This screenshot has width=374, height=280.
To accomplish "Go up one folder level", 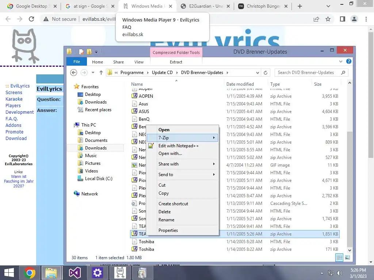I will click(101, 73).
